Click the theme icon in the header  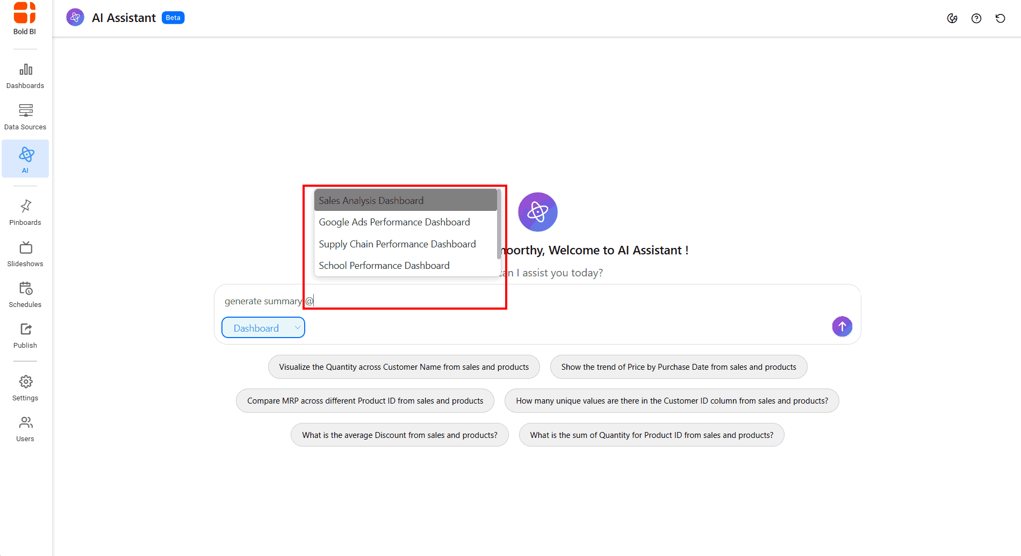952,18
